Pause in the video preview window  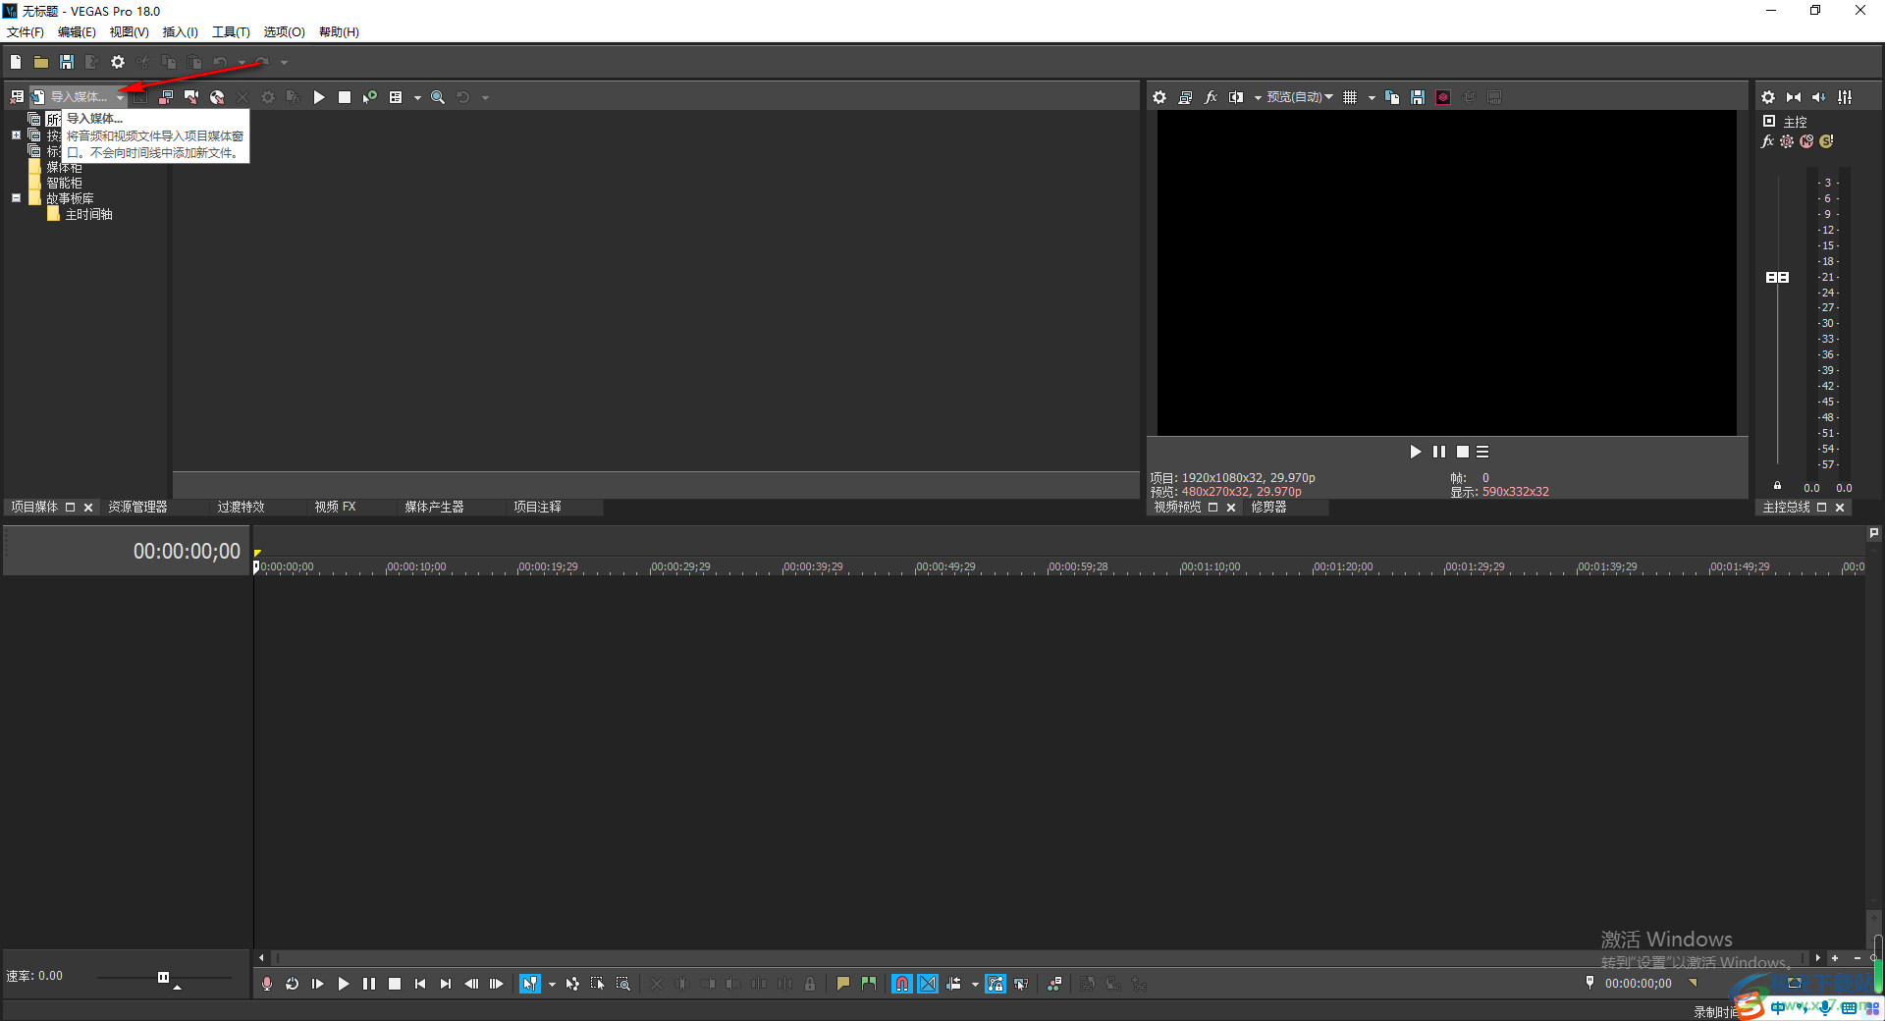coord(1439,452)
